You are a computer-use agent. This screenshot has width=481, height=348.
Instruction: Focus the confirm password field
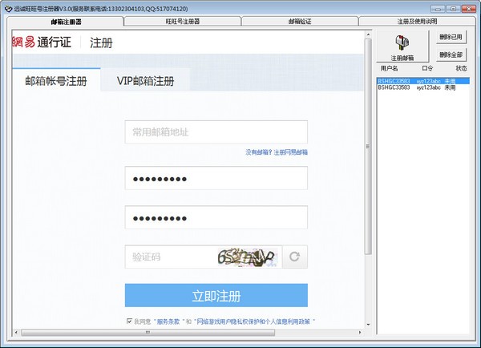[x=216, y=217]
